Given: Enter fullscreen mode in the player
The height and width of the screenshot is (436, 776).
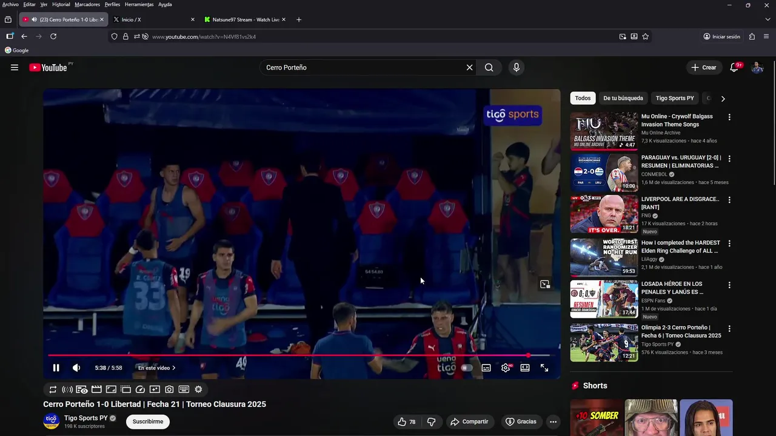Looking at the screenshot, I should [544, 368].
